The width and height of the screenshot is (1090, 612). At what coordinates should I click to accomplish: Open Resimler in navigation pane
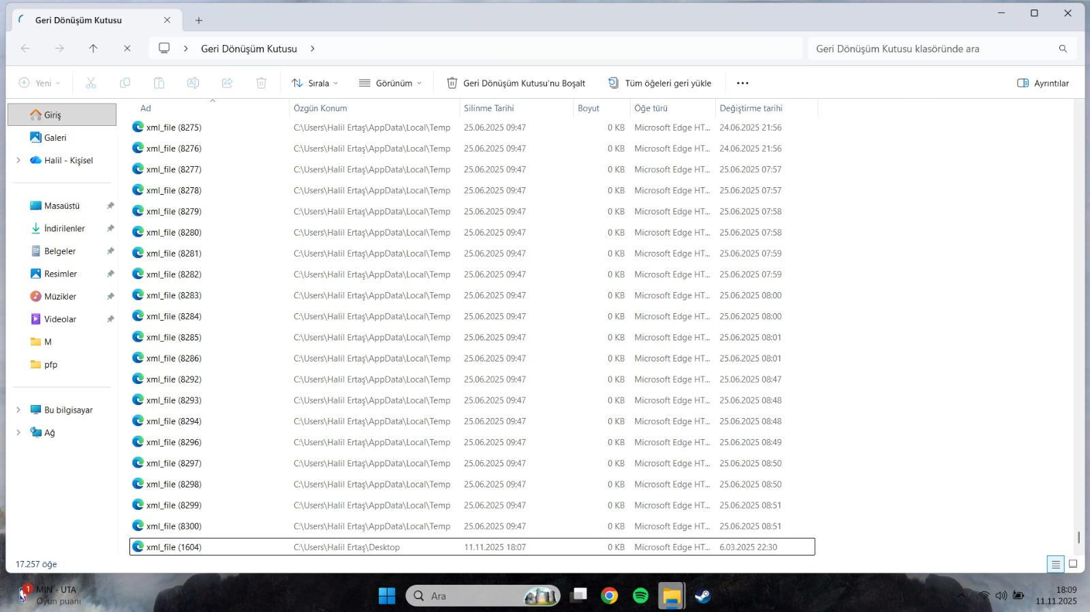(62, 274)
